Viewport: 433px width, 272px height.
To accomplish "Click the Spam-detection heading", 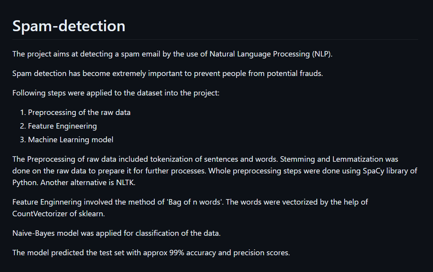I will pyautogui.click(x=69, y=26).
